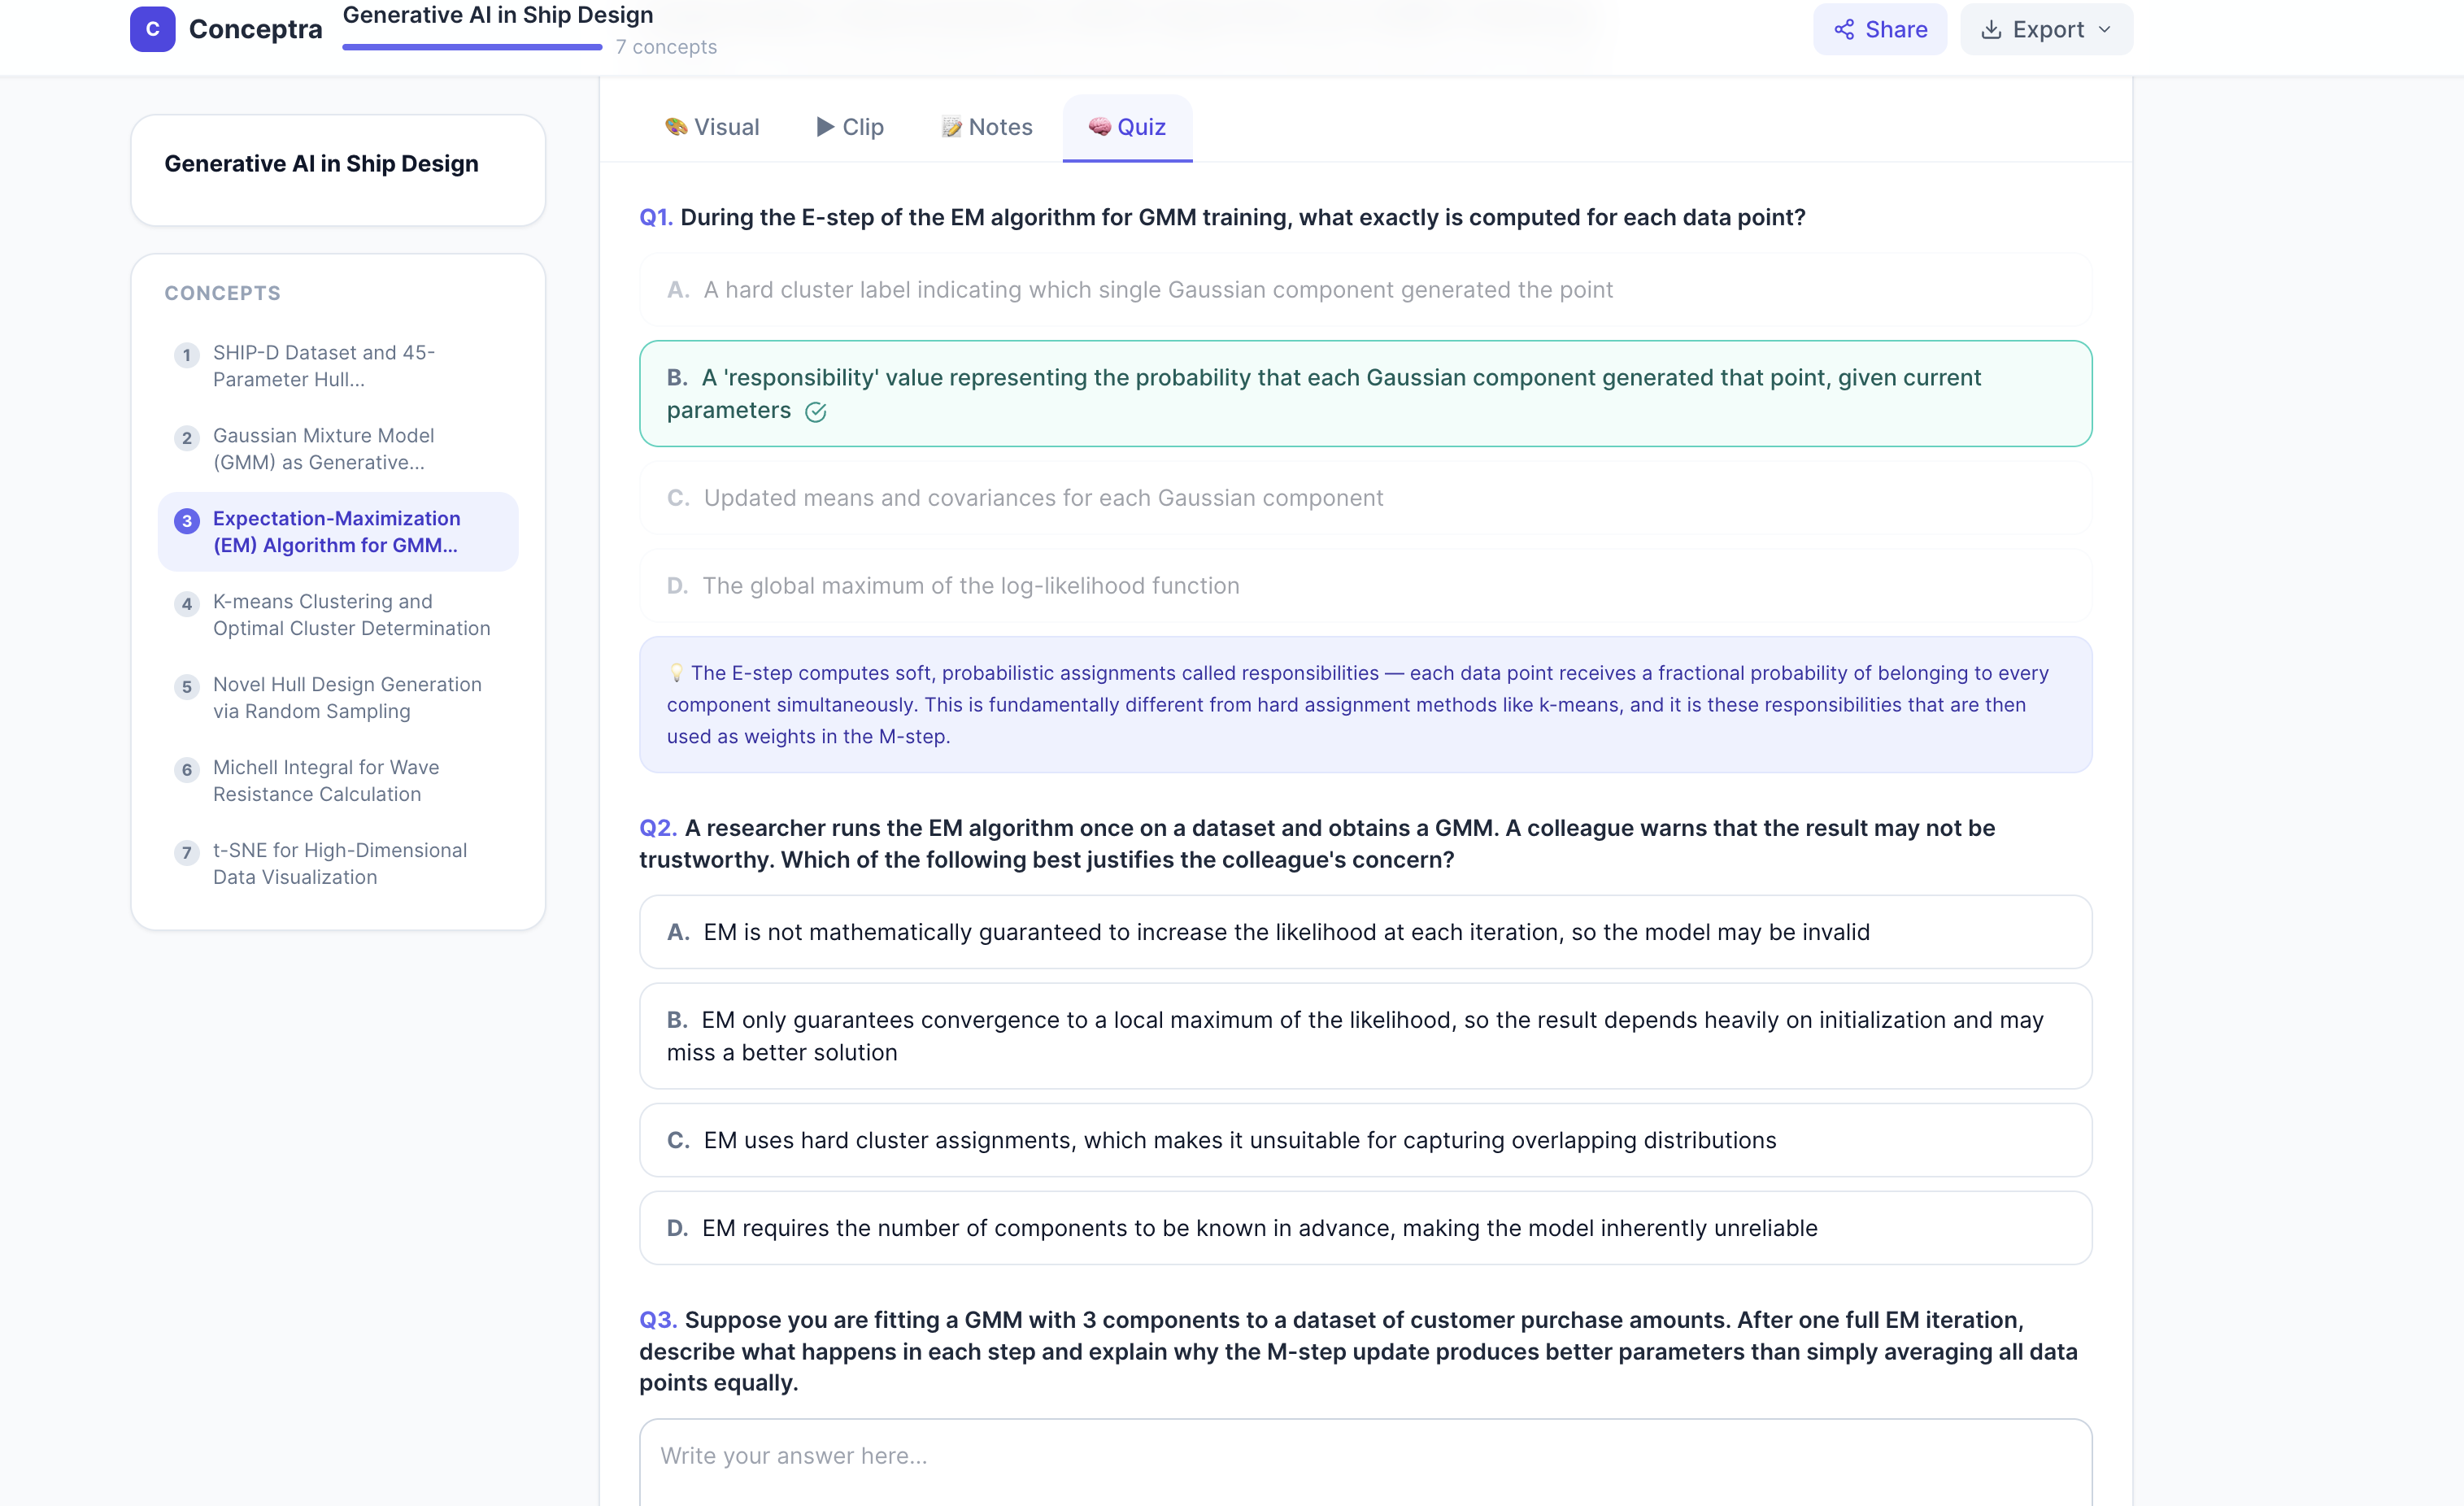Click the Q3 answer text field
The image size is (2464, 1506).
[1364, 1460]
